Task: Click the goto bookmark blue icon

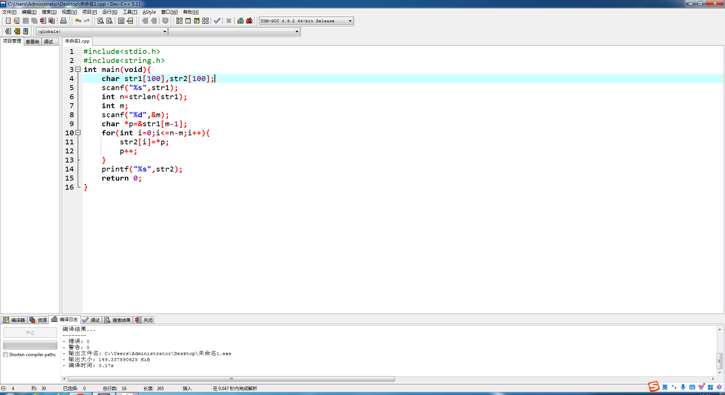Action: (26, 31)
